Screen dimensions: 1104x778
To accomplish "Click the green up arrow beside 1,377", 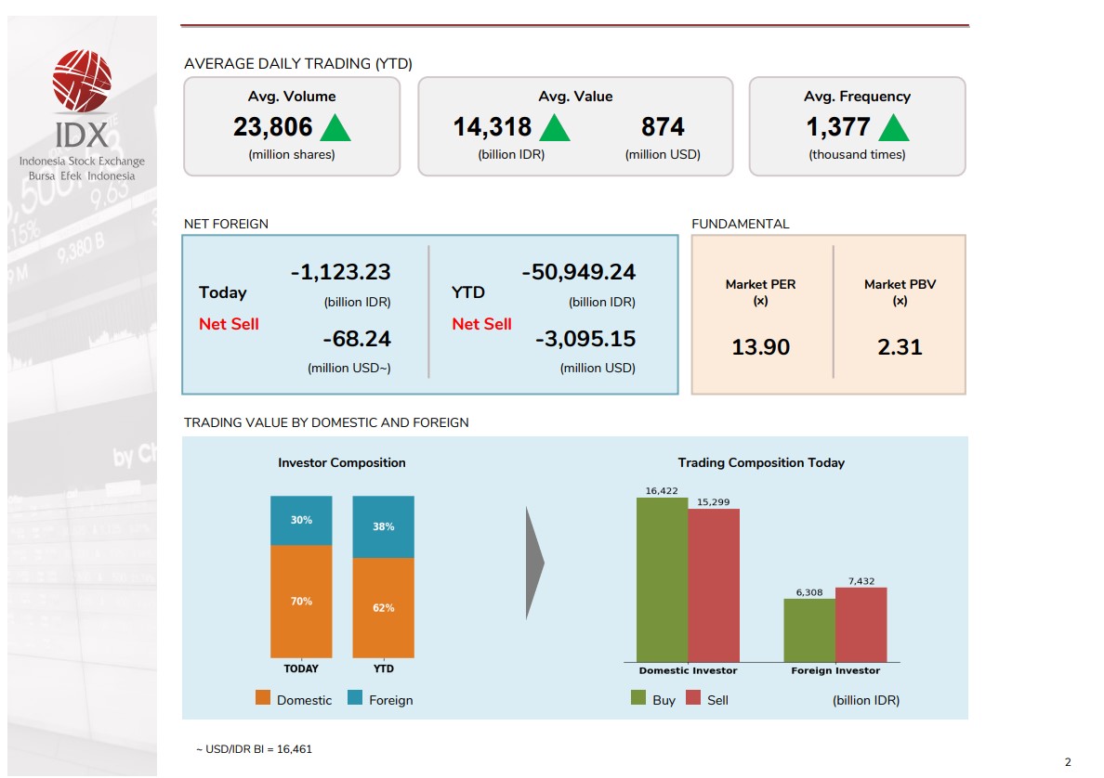I will (x=893, y=128).
